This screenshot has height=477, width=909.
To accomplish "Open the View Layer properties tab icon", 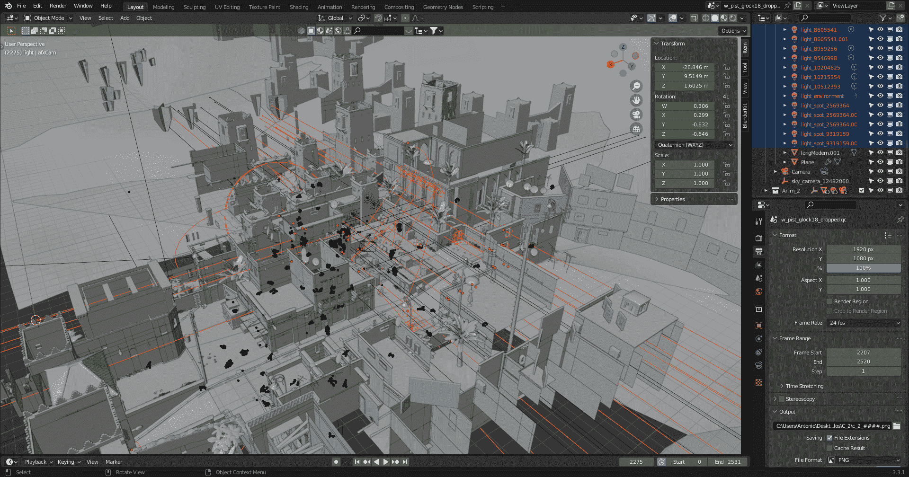I will tap(759, 265).
